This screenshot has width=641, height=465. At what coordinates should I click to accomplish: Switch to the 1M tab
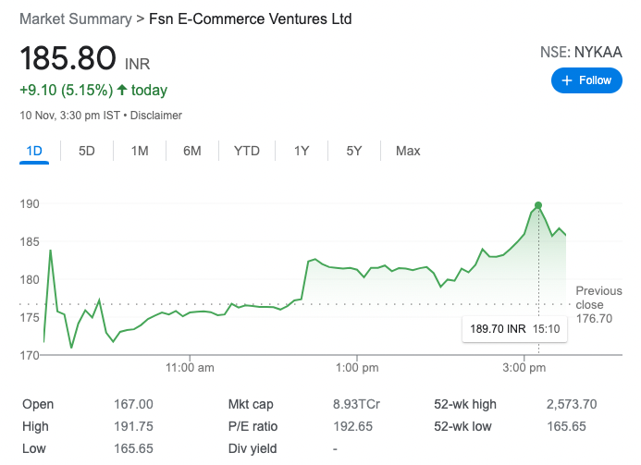pos(140,152)
